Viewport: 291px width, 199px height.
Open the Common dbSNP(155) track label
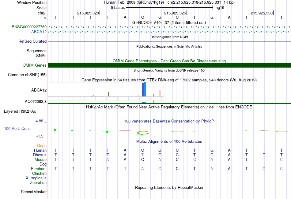pyautogui.click(x=27, y=75)
